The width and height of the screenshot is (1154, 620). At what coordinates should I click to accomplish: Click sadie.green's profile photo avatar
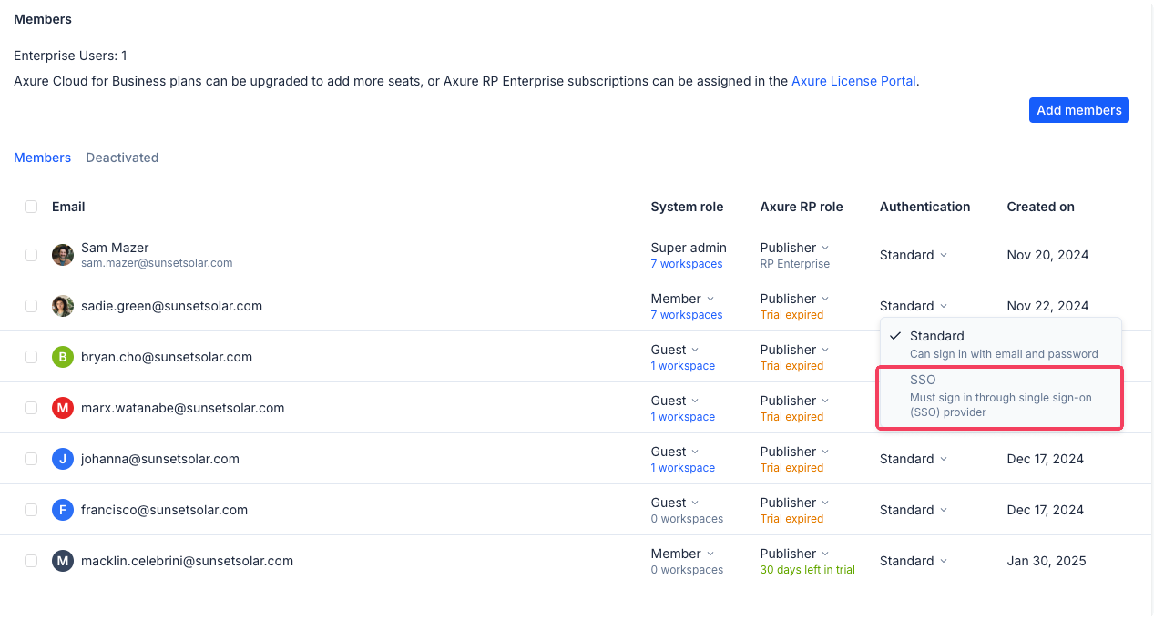pos(63,306)
